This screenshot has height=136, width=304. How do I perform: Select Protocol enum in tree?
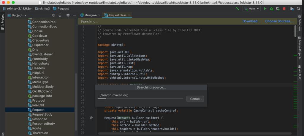37,101
